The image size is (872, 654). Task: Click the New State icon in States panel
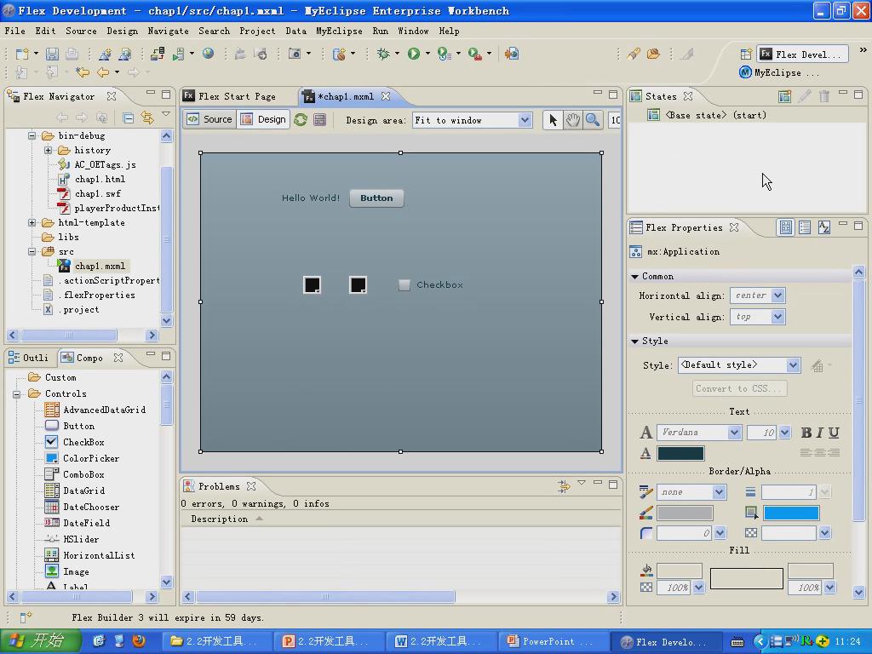[x=784, y=96]
